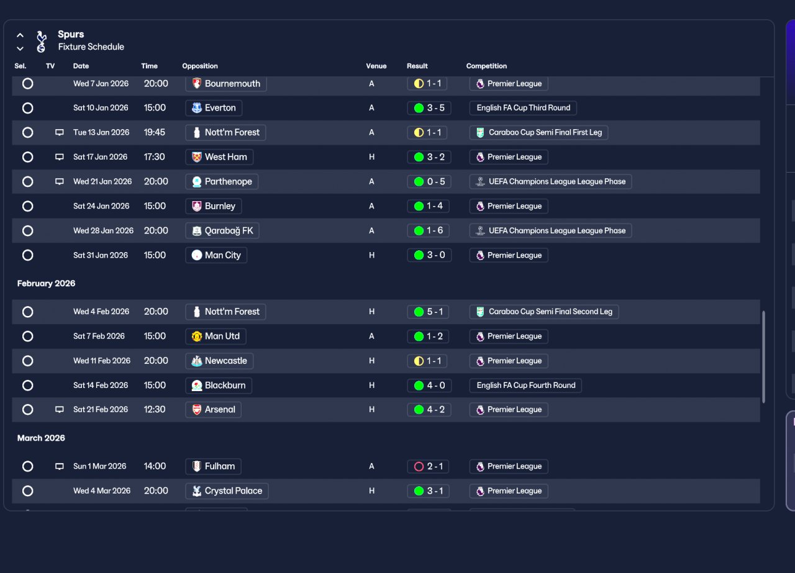Click the date Sat 21 Feb 2026
Screen dimensions: 795x573
click(x=101, y=410)
